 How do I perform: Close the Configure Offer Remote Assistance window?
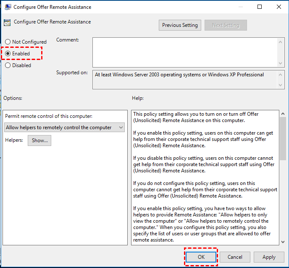[x=279, y=7]
